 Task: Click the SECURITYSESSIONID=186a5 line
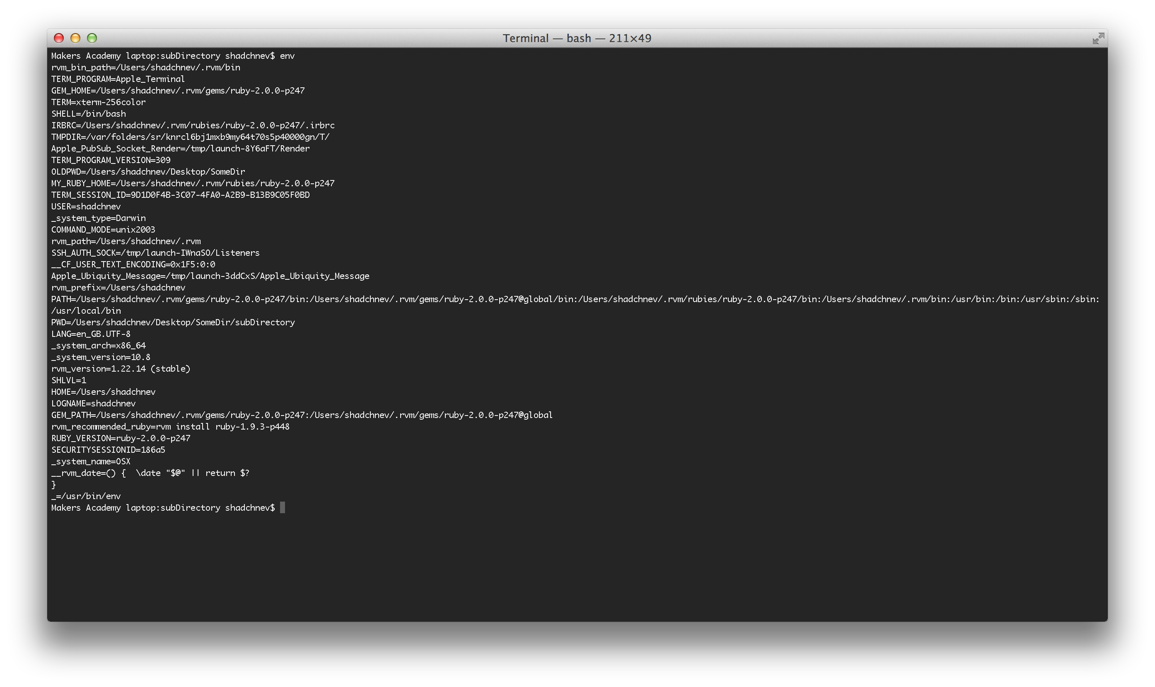[x=108, y=449]
